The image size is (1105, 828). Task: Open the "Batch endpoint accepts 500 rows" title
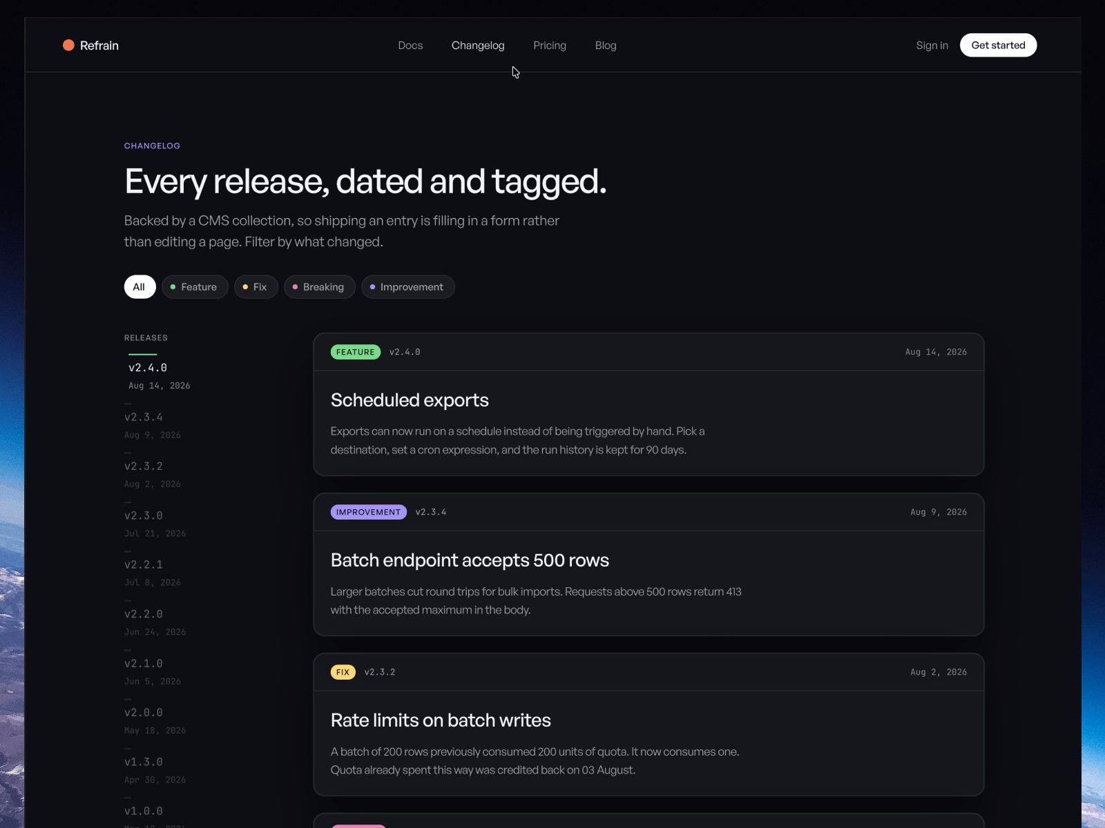[x=470, y=560]
